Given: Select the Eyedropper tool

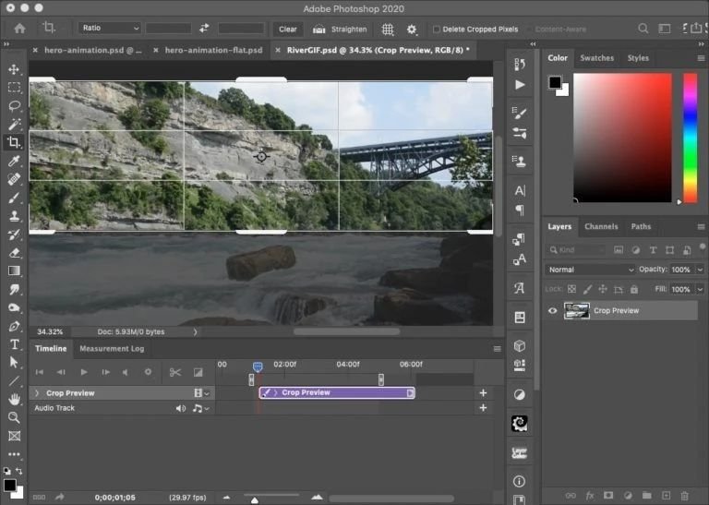Looking at the screenshot, I should tap(14, 161).
